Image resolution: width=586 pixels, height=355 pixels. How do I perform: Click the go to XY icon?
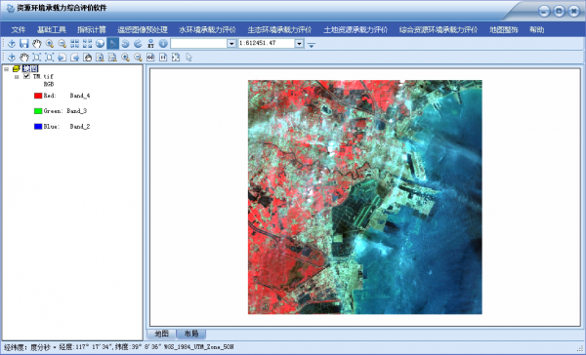(150, 44)
